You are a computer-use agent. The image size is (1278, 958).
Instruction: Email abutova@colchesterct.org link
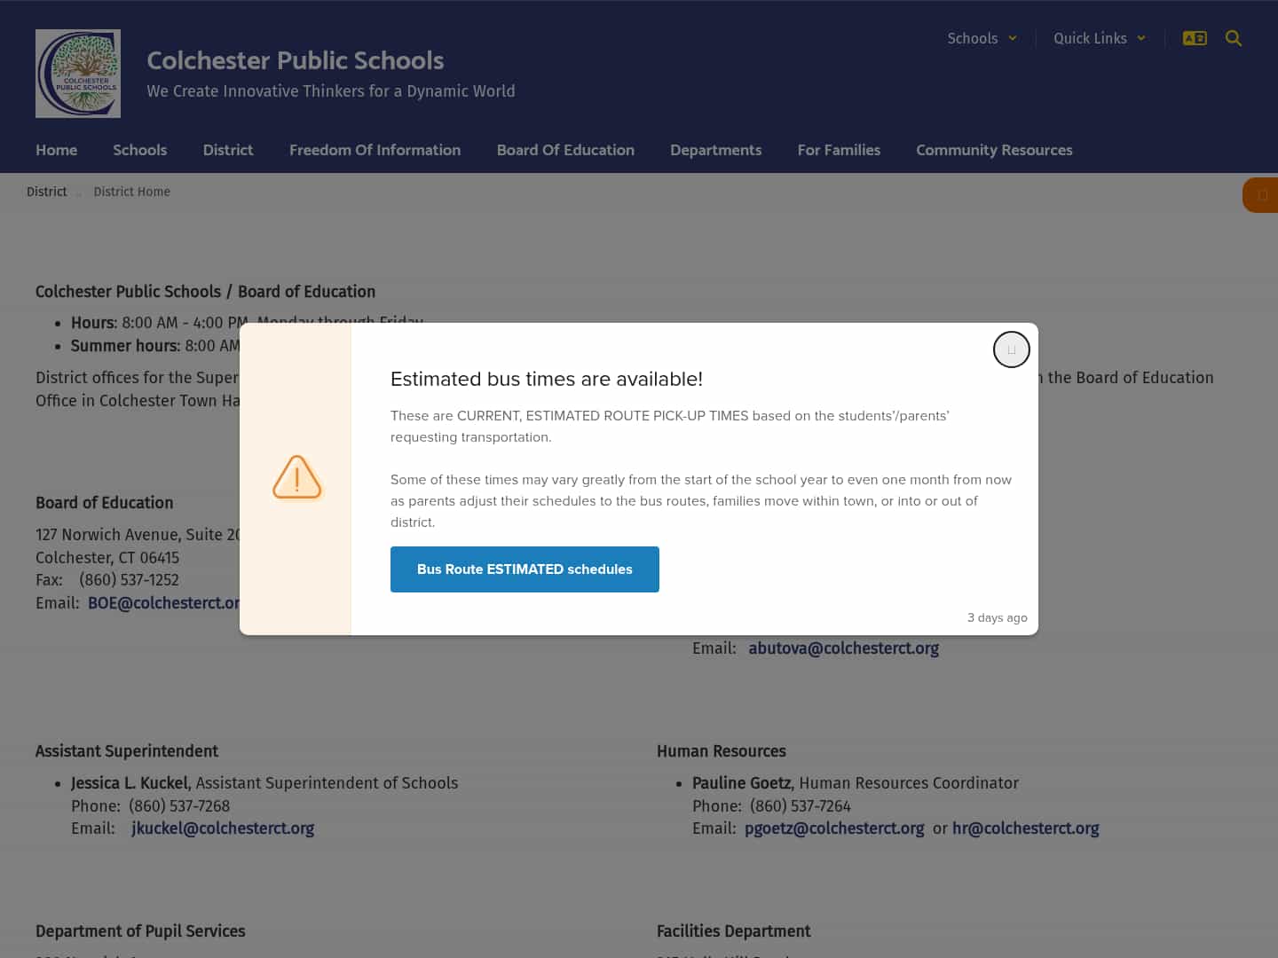[x=843, y=648]
